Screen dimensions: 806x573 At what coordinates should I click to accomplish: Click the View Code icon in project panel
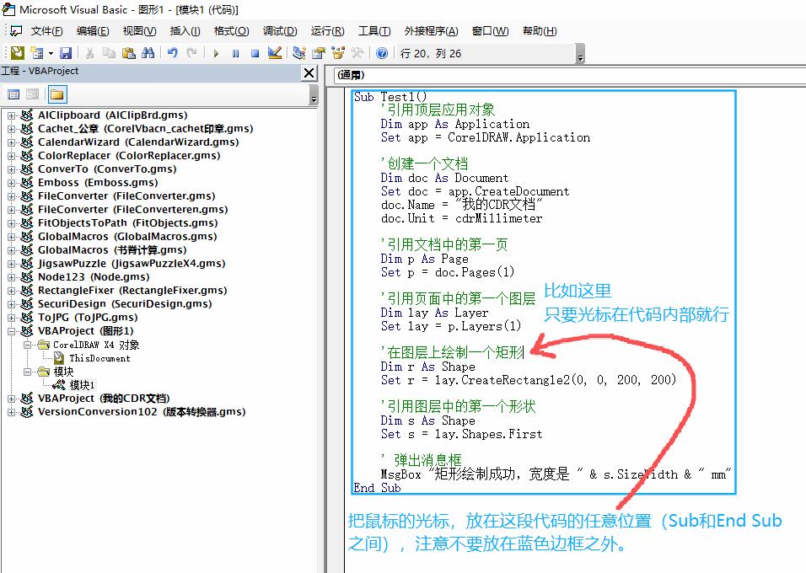click(13, 94)
